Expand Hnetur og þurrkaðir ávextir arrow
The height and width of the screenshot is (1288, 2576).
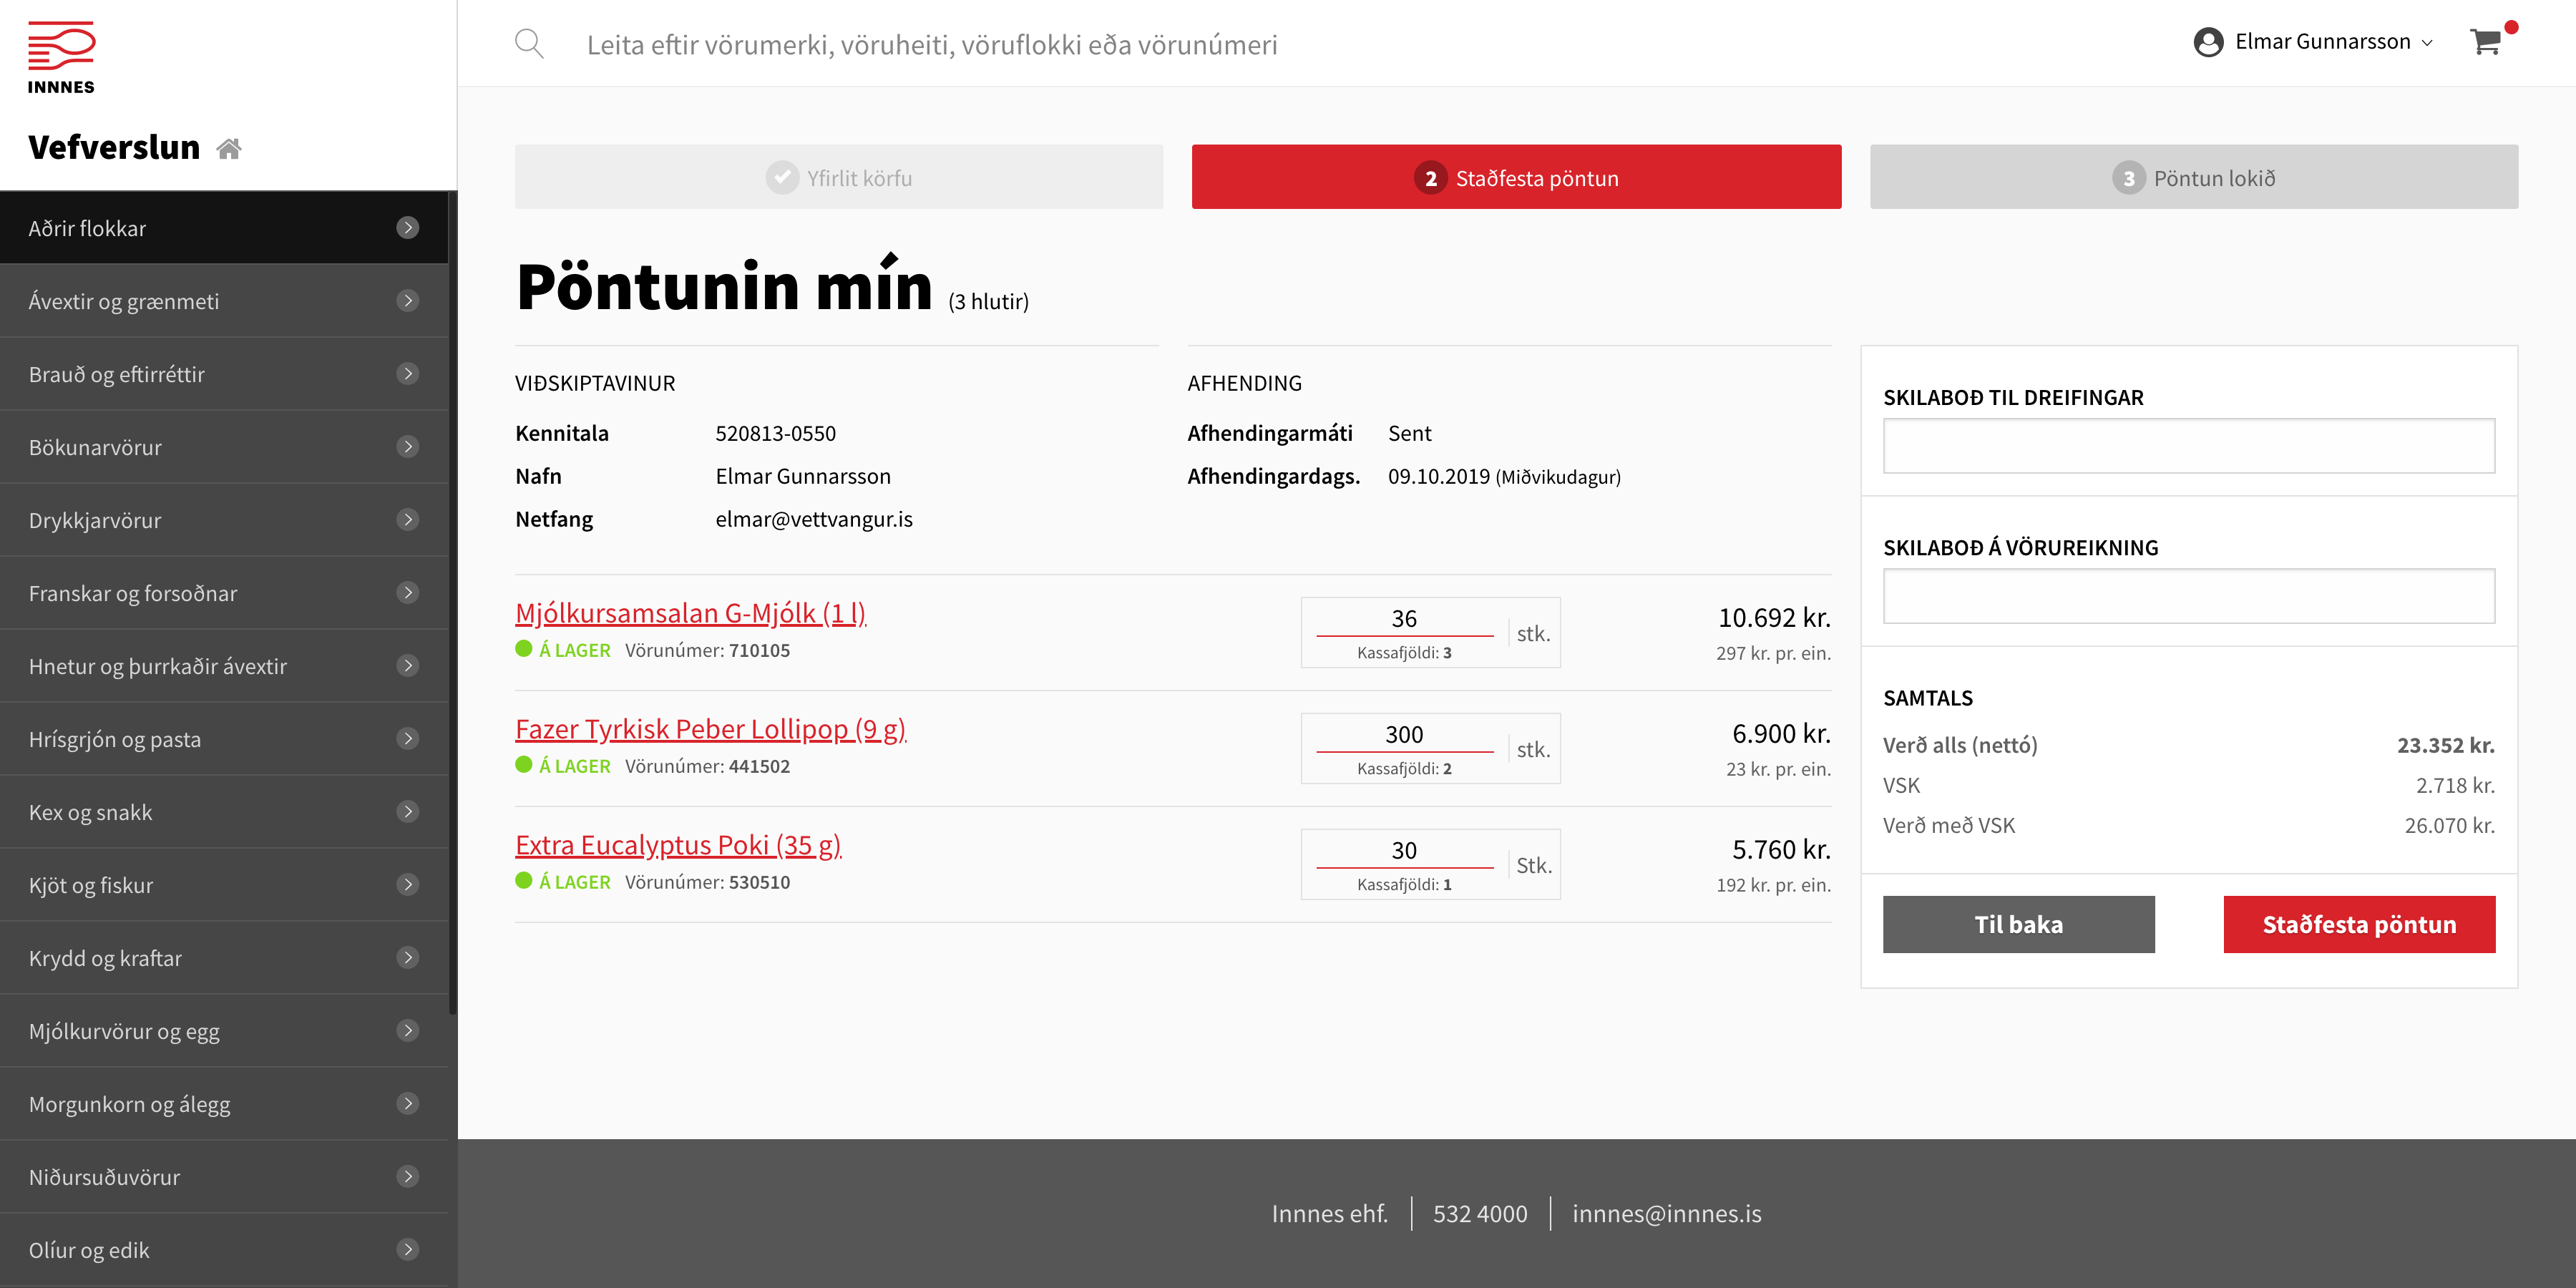[x=407, y=666]
